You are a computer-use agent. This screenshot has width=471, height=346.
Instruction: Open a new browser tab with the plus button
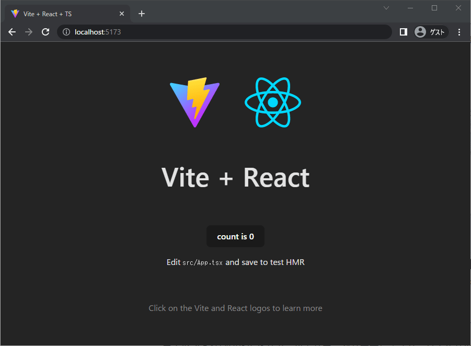[x=141, y=13]
